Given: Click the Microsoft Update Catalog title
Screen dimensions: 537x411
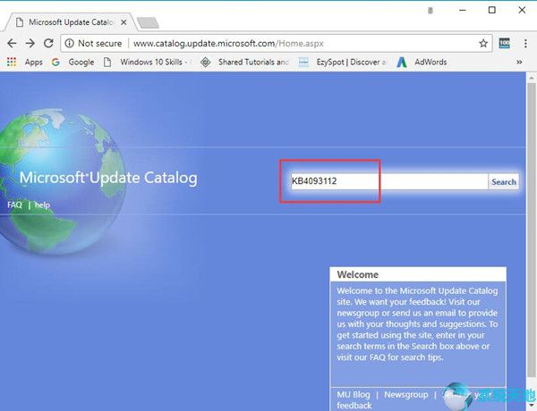Looking at the screenshot, I should click(x=108, y=178).
